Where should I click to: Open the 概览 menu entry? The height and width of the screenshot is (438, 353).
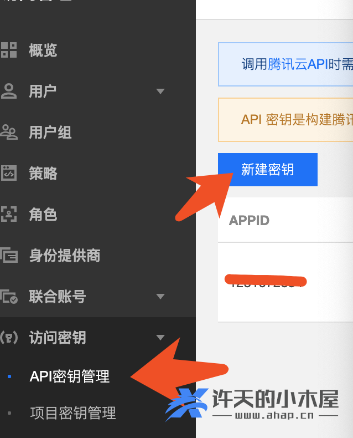(x=43, y=50)
